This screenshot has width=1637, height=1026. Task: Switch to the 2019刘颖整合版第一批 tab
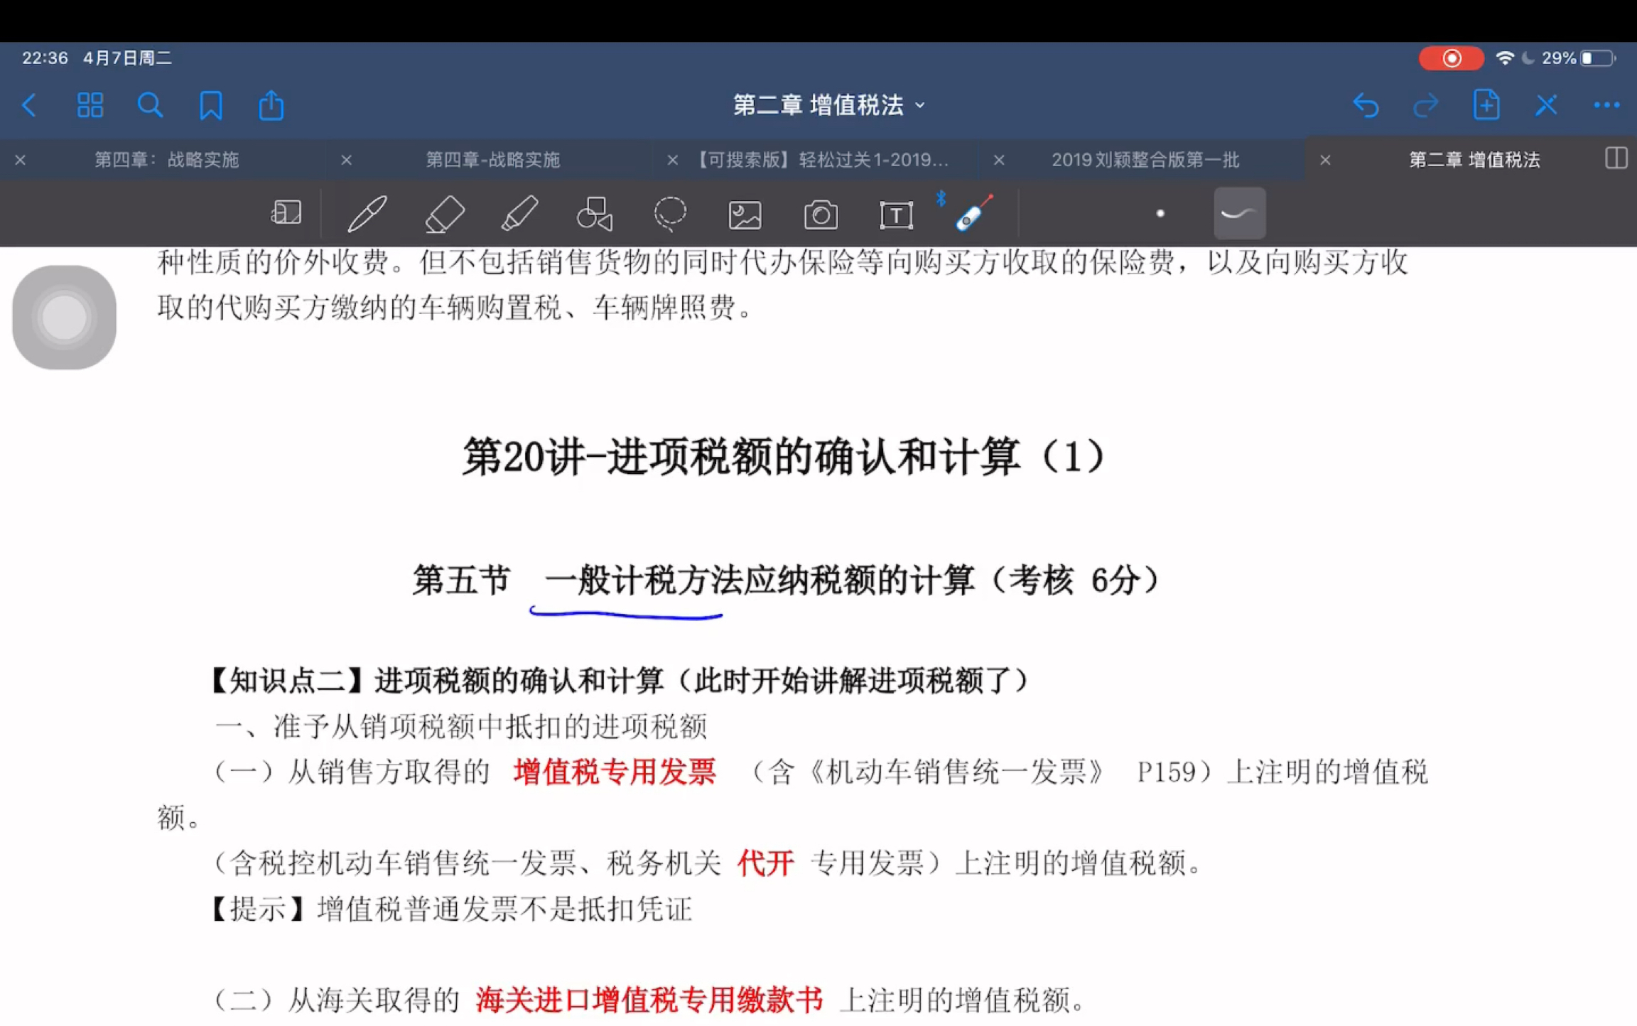pos(1145,160)
